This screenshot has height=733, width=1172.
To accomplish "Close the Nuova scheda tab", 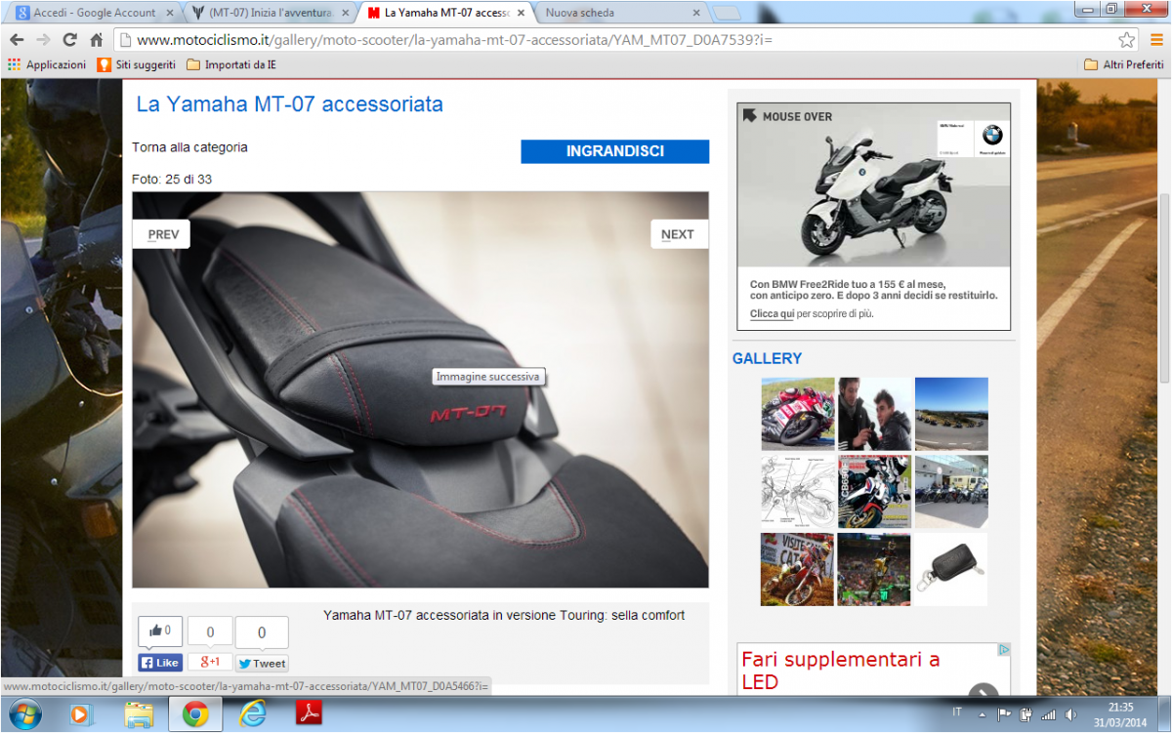I will pos(695,13).
